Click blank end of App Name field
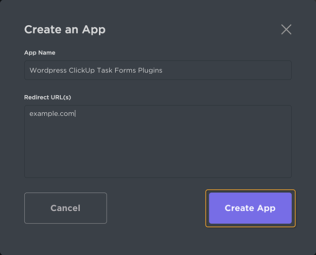 coord(226,70)
